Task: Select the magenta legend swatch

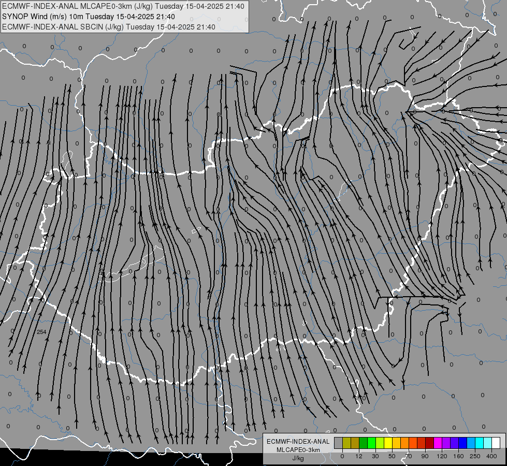Action: pyautogui.click(x=438, y=443)
